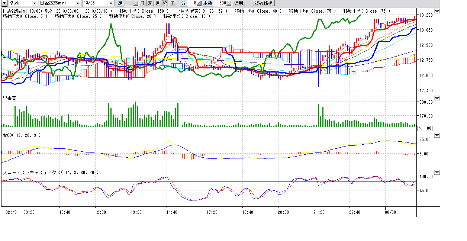Click the T (tick) chart button
This screenshot has width=467, height=241.
click(173, 3)
